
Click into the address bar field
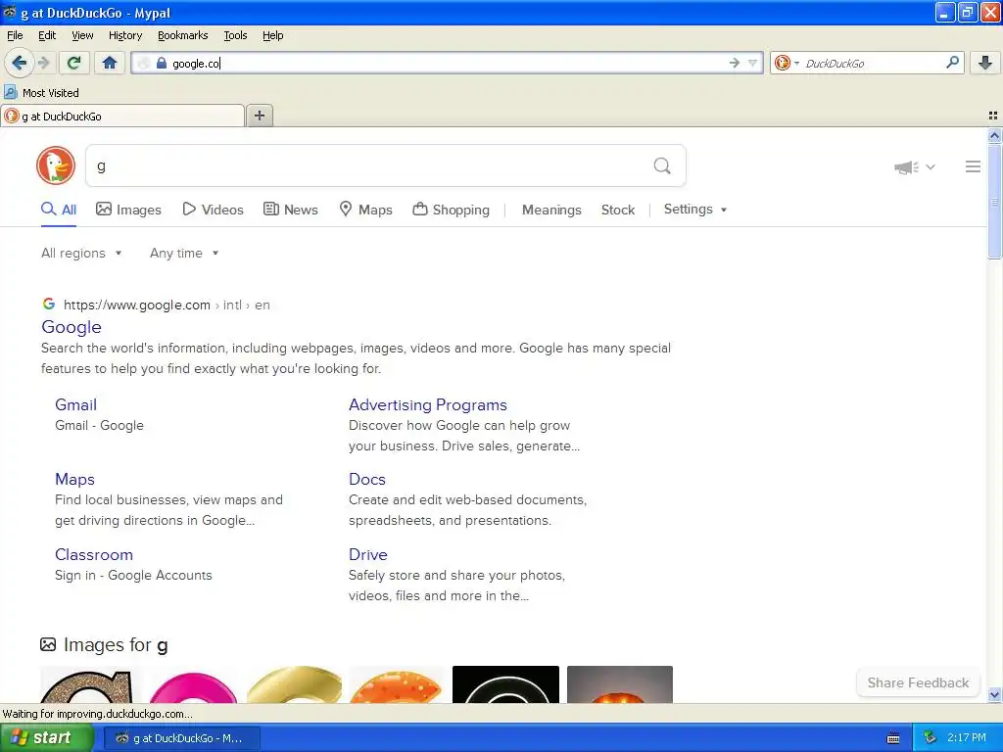[448, 63]
